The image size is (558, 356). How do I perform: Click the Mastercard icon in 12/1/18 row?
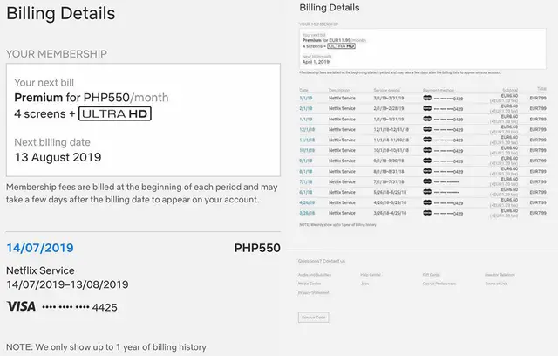(428, 129)
